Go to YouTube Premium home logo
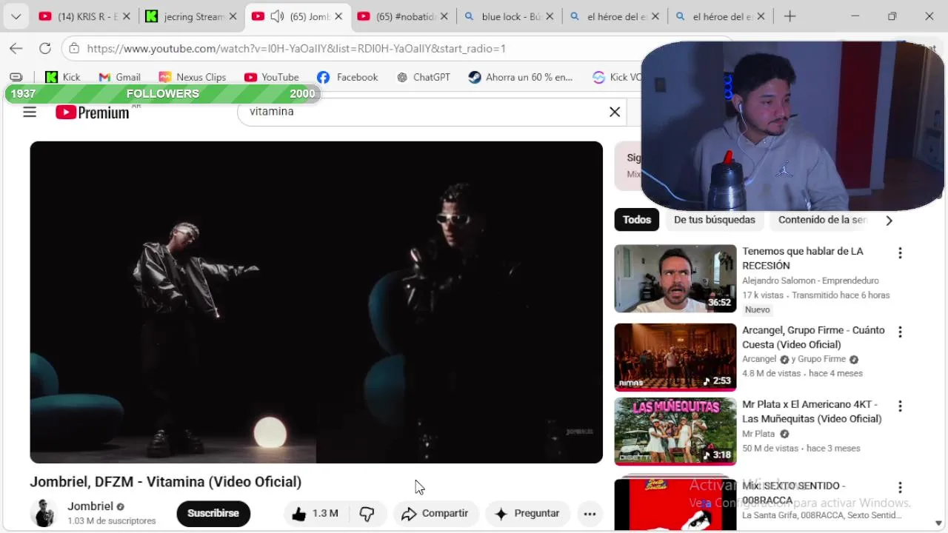This screenshot has width=948, height=533. coord(93,112)
